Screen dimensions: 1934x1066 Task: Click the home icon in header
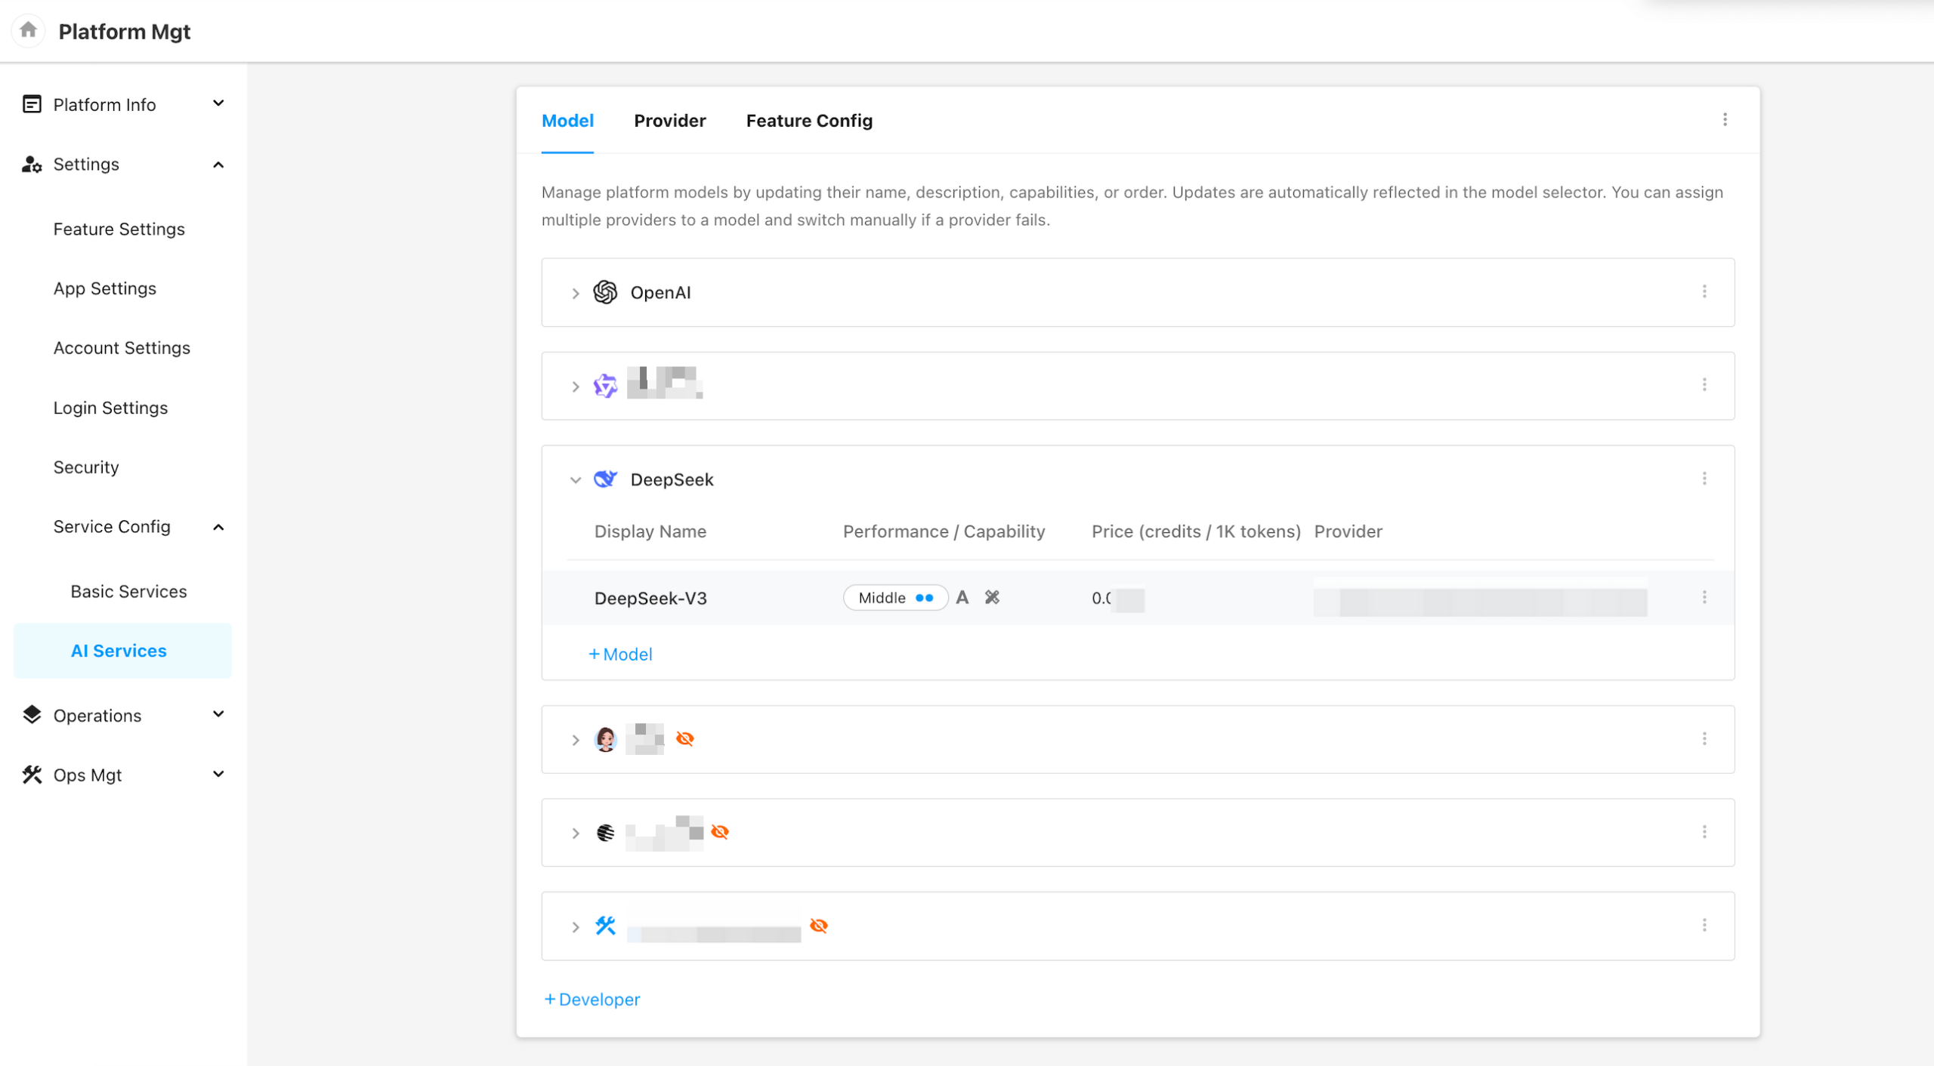(x=29, y=30)
